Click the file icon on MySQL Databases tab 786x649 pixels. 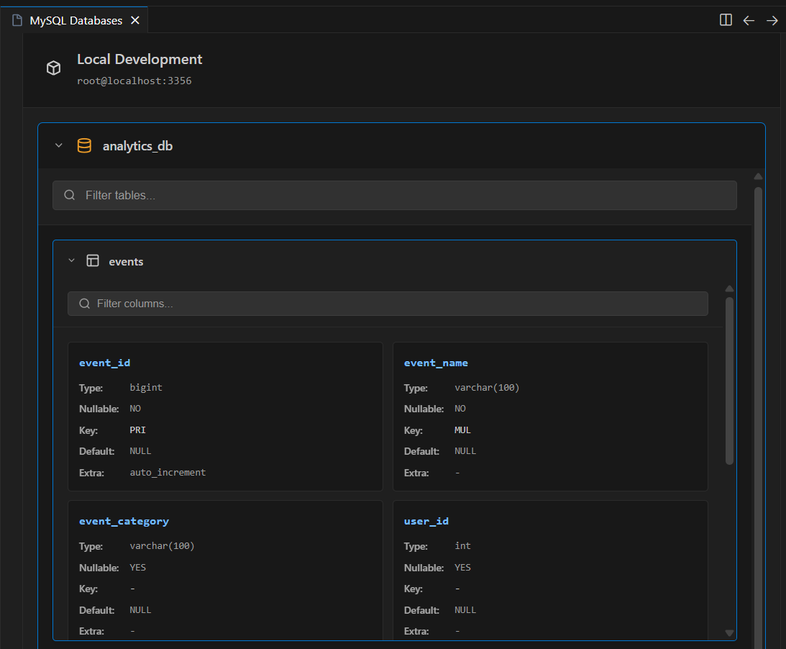pyautogui.click(x=17, y=21)
